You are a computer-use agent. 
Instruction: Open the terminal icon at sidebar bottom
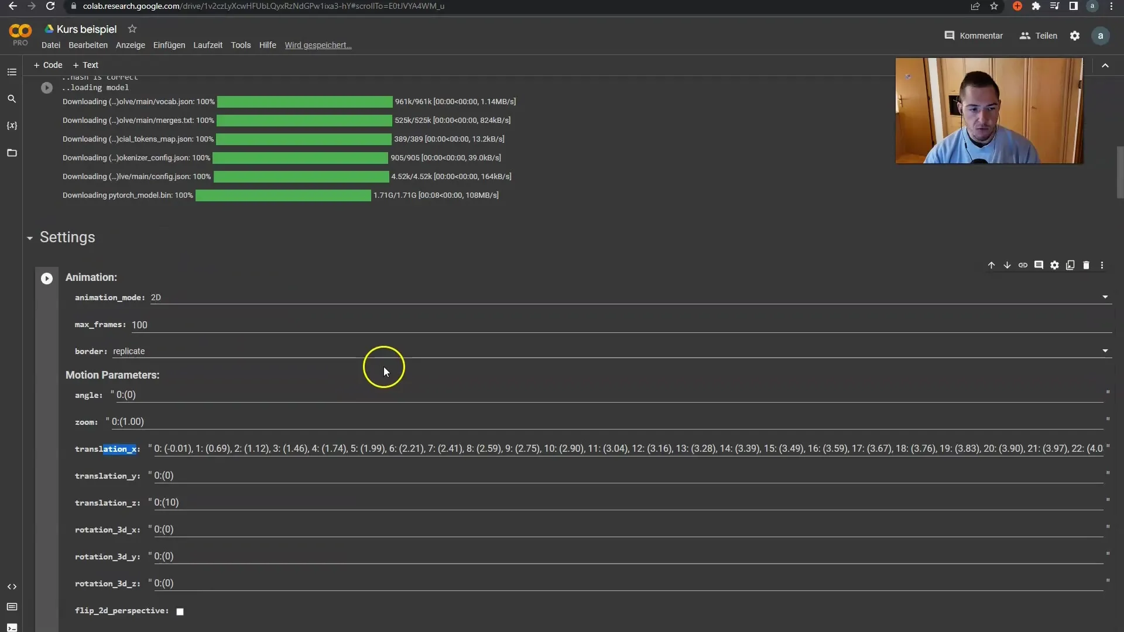click(12, 627)
